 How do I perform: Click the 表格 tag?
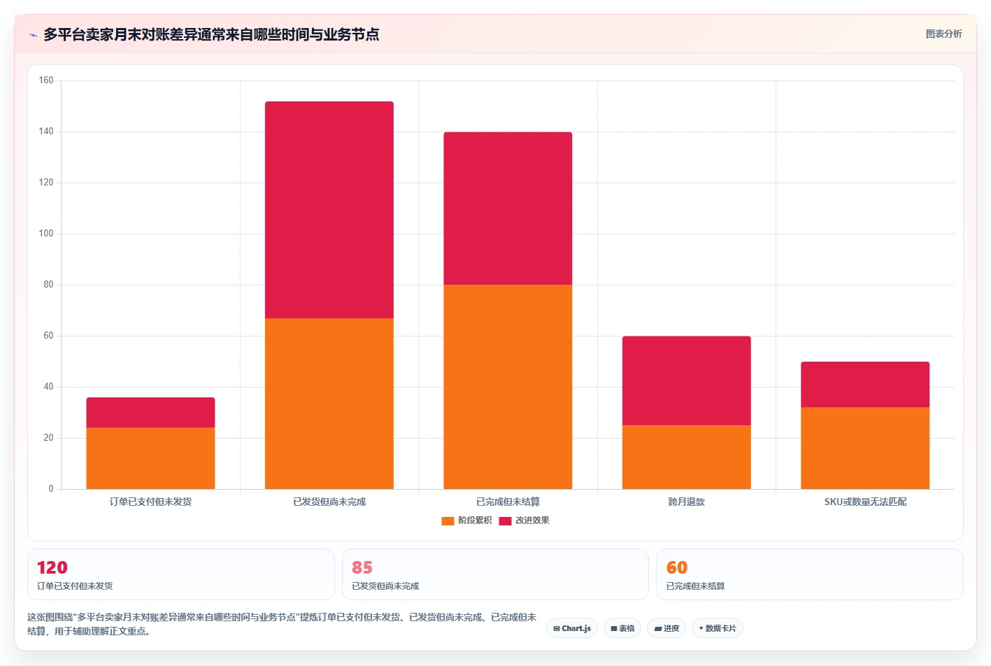click(x=622, y=628)
